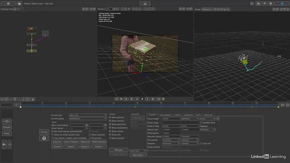The width and height of the screenshot is (290, 163).
Task: Toggle the Show projections checkbox
Action: pos(110,128)
